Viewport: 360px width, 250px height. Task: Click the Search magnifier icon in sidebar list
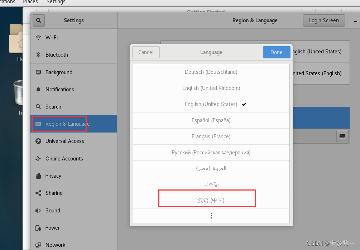click(x=38, y=107)
